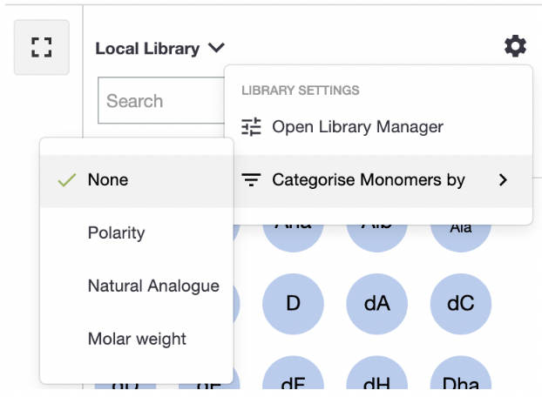Select the dA monomer circle
Image resolution: width=542 pixels, height=397 pixels.
point(376,304)
